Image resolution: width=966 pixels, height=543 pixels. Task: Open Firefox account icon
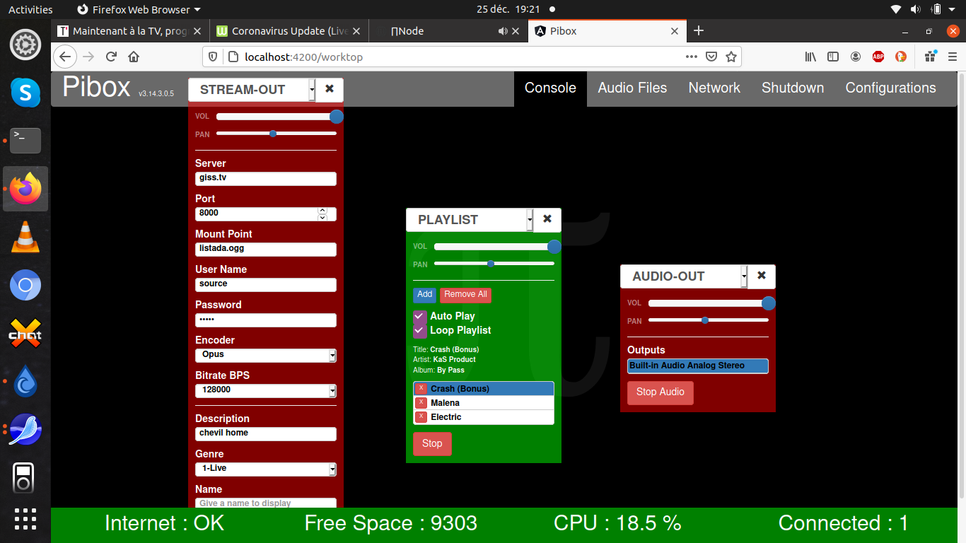856,57
